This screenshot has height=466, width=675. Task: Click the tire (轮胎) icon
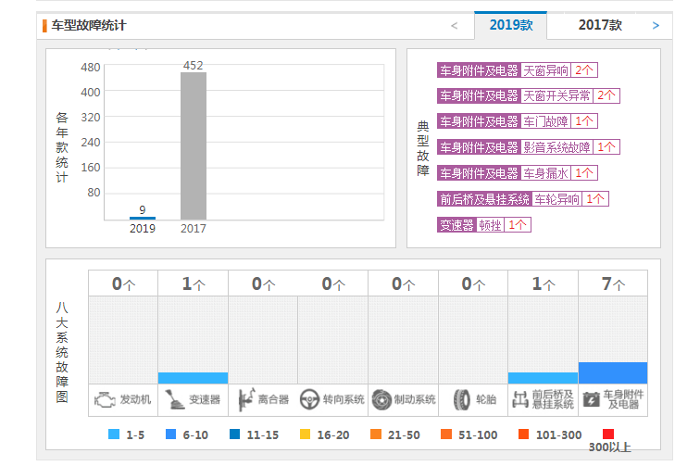pyautogui.click(x=462, y=399)
